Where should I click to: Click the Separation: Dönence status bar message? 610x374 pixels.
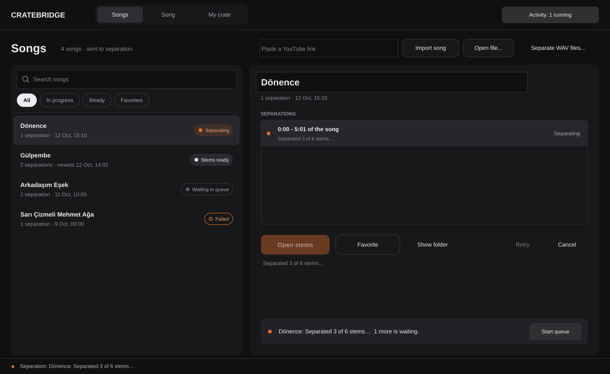(77, 366)
